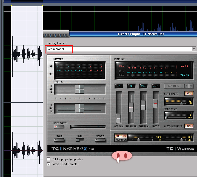
Task: Select key input channel 1
Action: (187, 86)
